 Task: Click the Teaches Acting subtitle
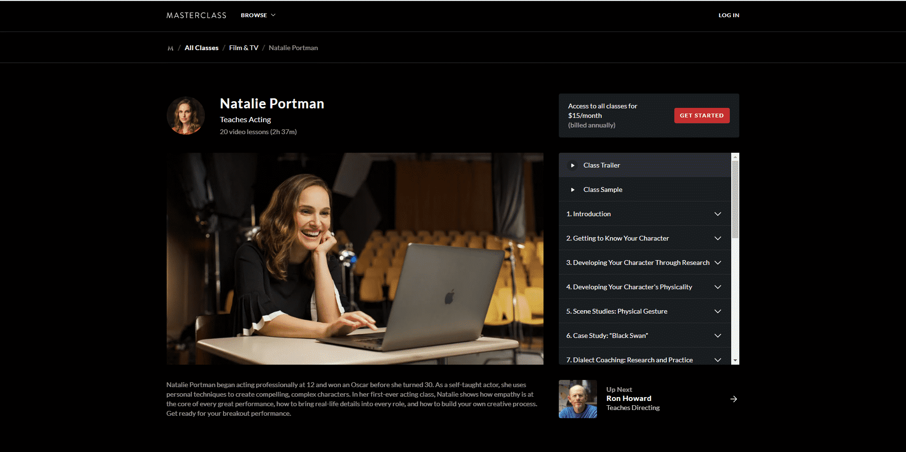[245, 119]
